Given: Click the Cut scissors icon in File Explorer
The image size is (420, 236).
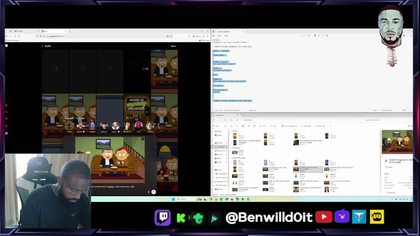Looking at the screenshot, I should pyautogui.click(x=225, y=126).
